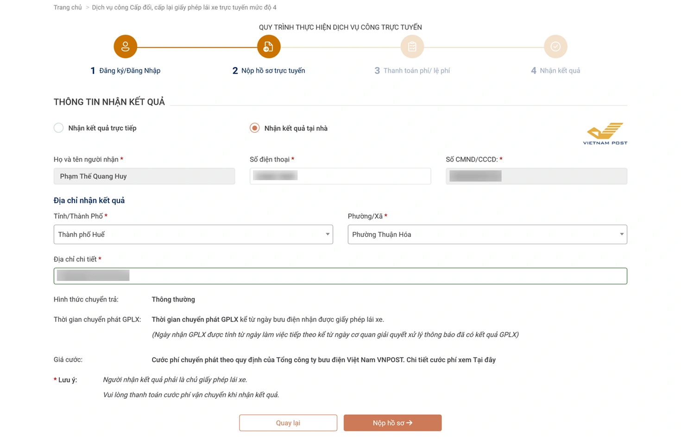Click the fee payment step icon

(412, 47)
